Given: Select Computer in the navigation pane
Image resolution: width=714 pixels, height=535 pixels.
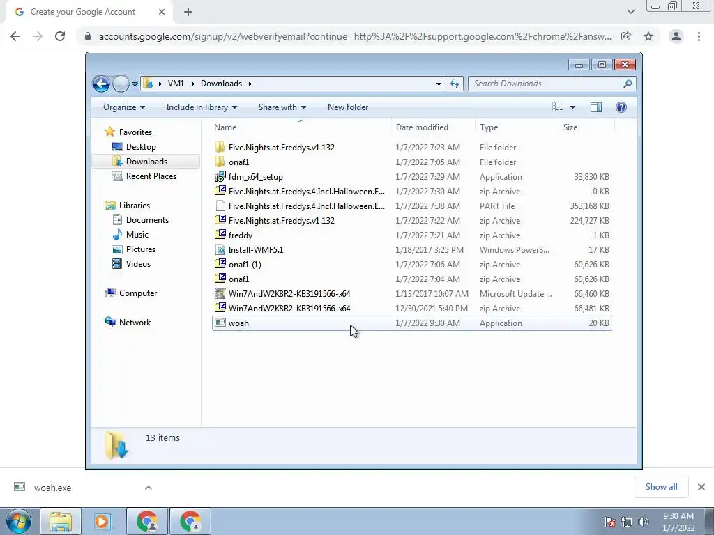Looking at the screenshot, I should [138, 293].
